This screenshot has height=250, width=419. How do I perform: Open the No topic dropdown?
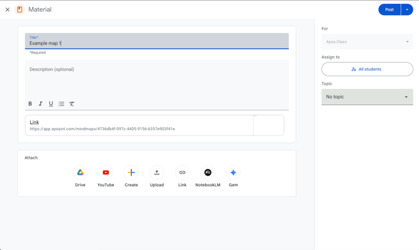point(367,97)
